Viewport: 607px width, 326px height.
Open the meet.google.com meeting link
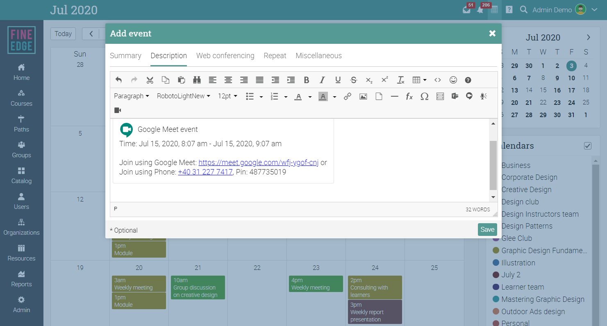259,163
